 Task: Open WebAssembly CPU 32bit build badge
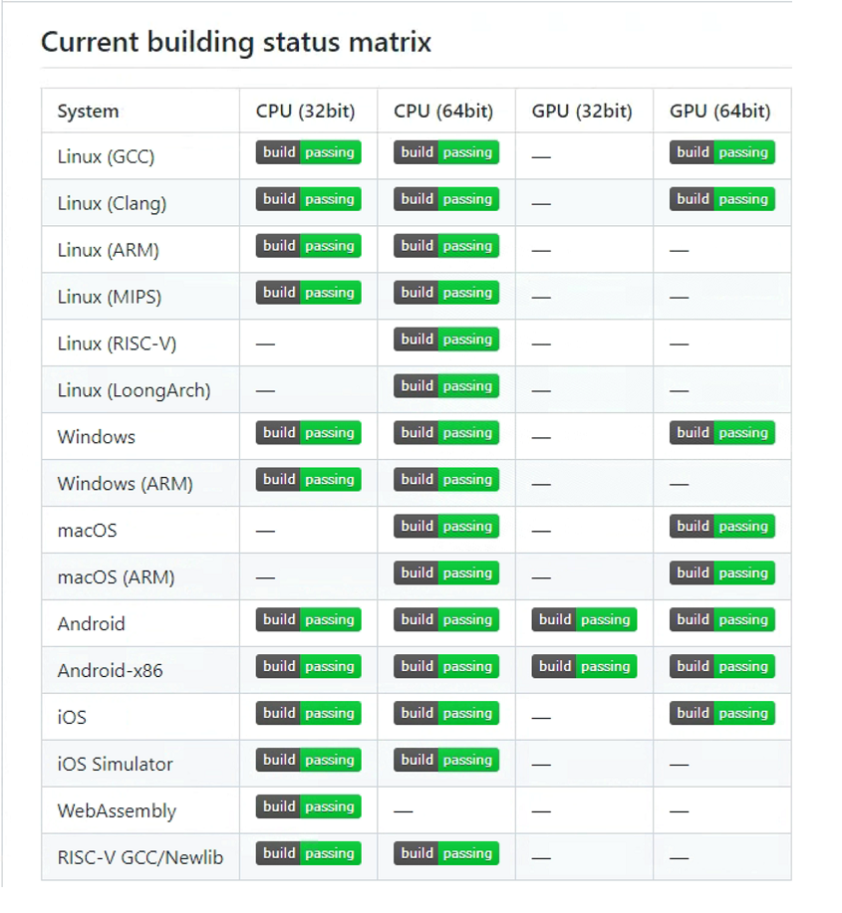coord(308,806)
